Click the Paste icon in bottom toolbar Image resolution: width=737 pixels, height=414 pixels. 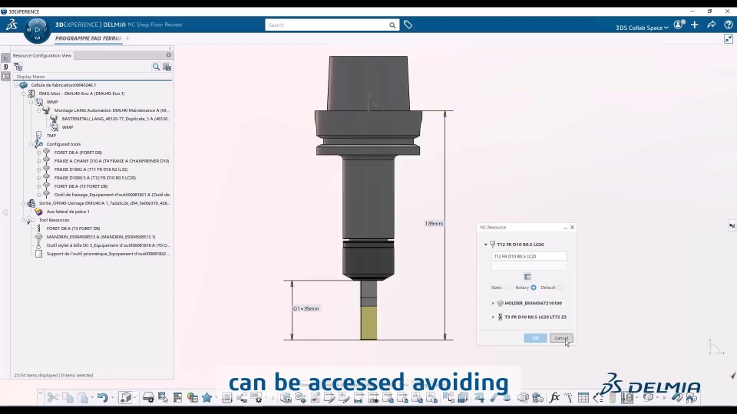click(83, 398)
